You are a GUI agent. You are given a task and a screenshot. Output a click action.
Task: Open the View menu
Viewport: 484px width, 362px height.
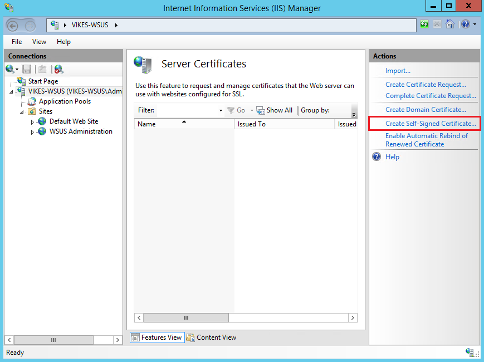tap(39, 41)
